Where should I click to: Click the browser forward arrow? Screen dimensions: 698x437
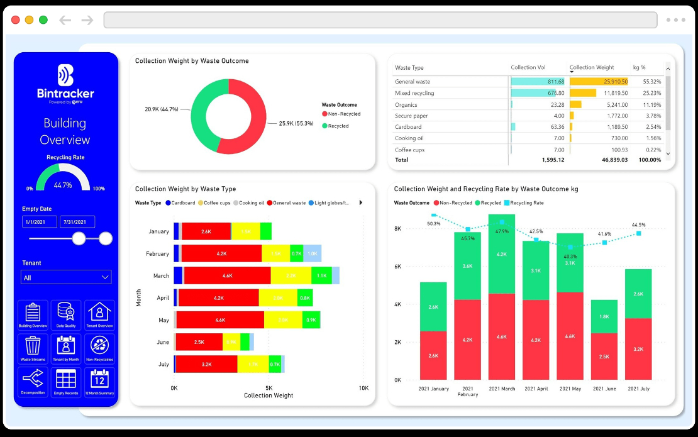[87, 20]
